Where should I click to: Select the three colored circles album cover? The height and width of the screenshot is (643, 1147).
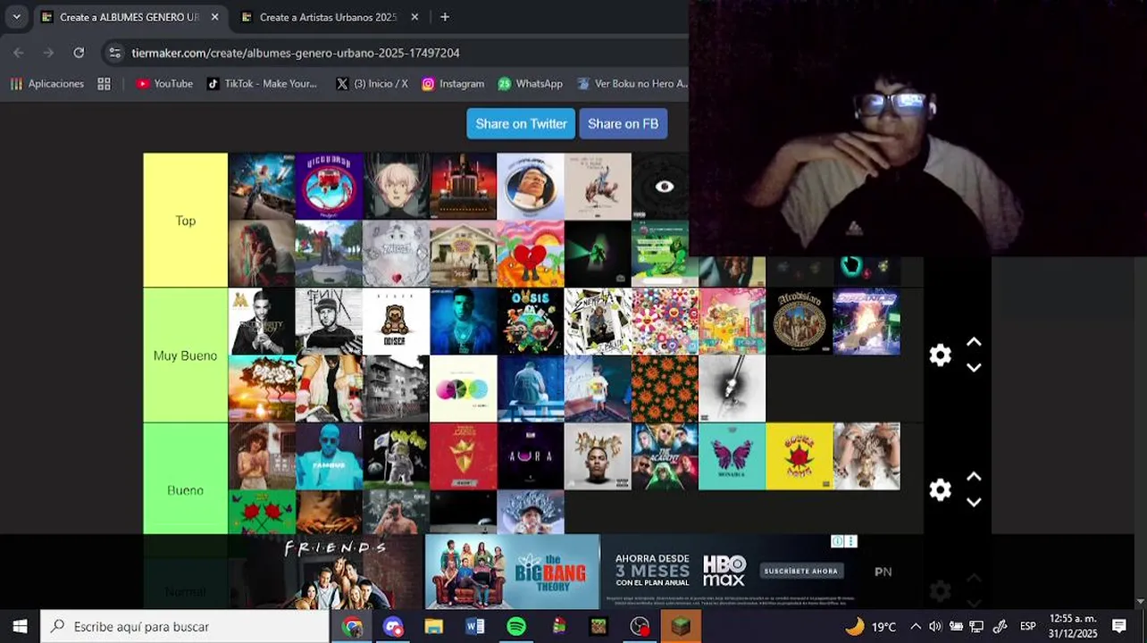point(463,388)
